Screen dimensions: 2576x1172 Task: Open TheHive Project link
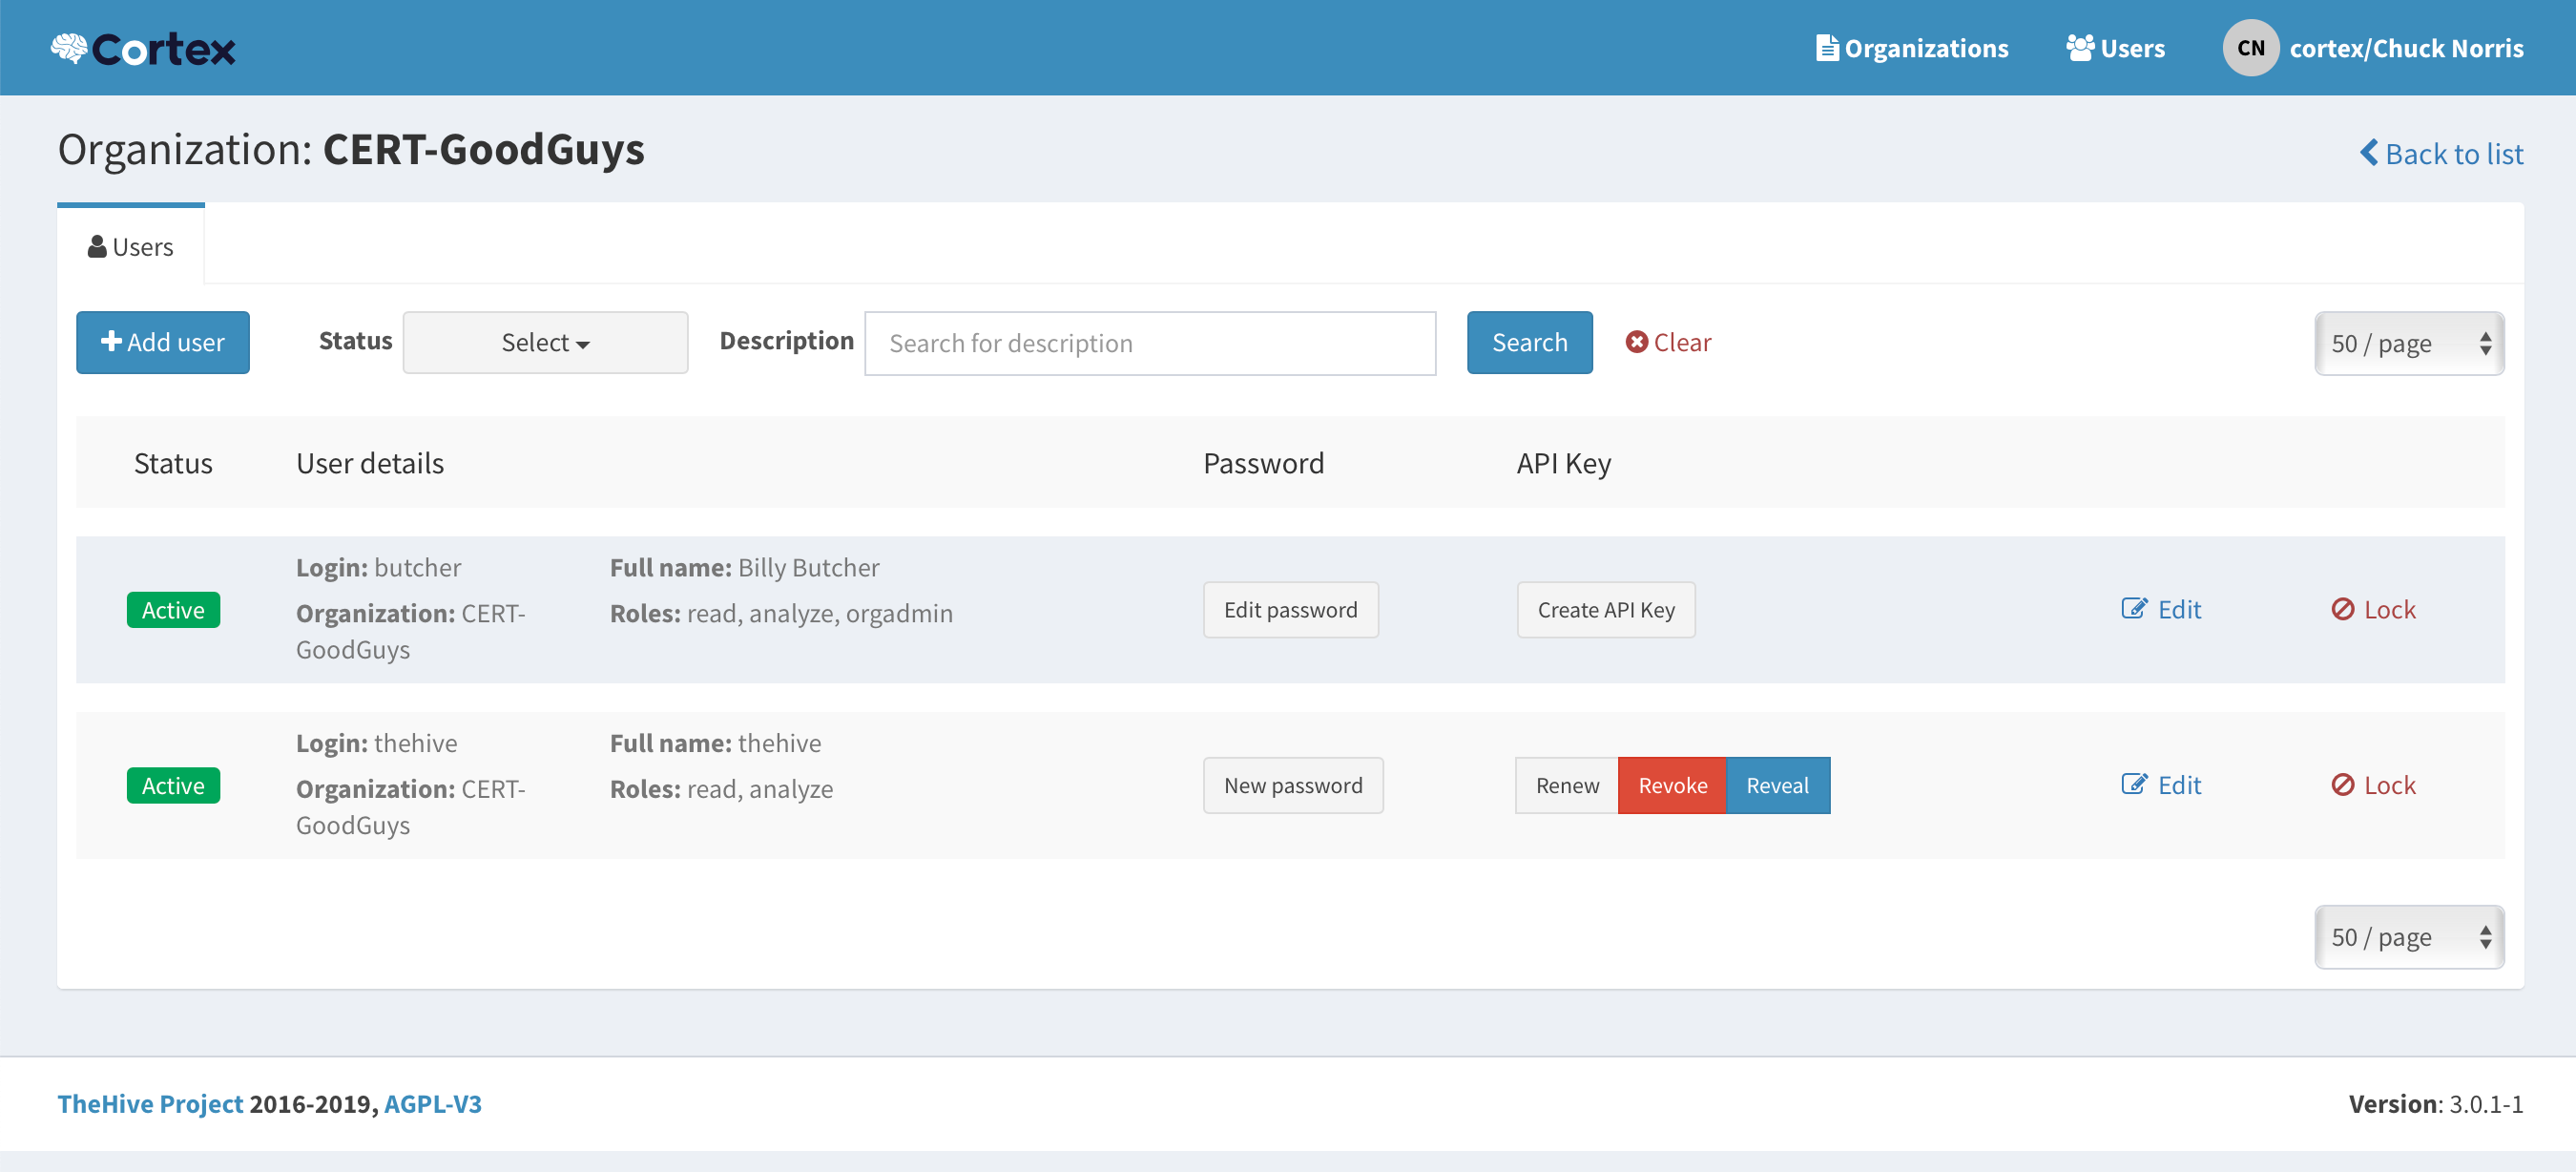(x=150, y=1104)
